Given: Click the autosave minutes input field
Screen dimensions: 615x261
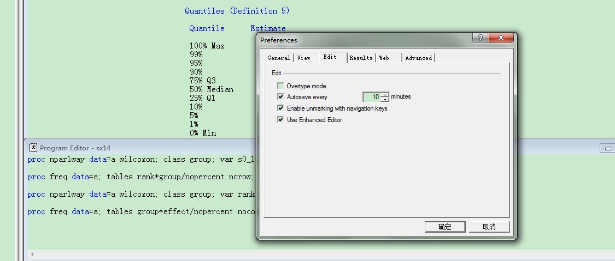Looking at the screenshot, I should 372,97.
